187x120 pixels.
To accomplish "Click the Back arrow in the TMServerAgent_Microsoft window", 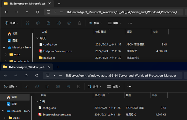I will point(6,12).
